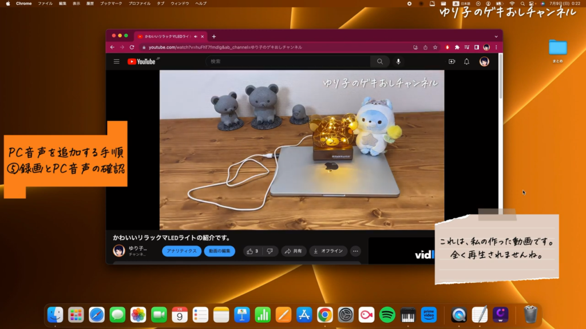Image resolution: width=586 pixels, height=329 pixels.
Task: Start voice search with the microphone icon
Action: click(398, 62)
